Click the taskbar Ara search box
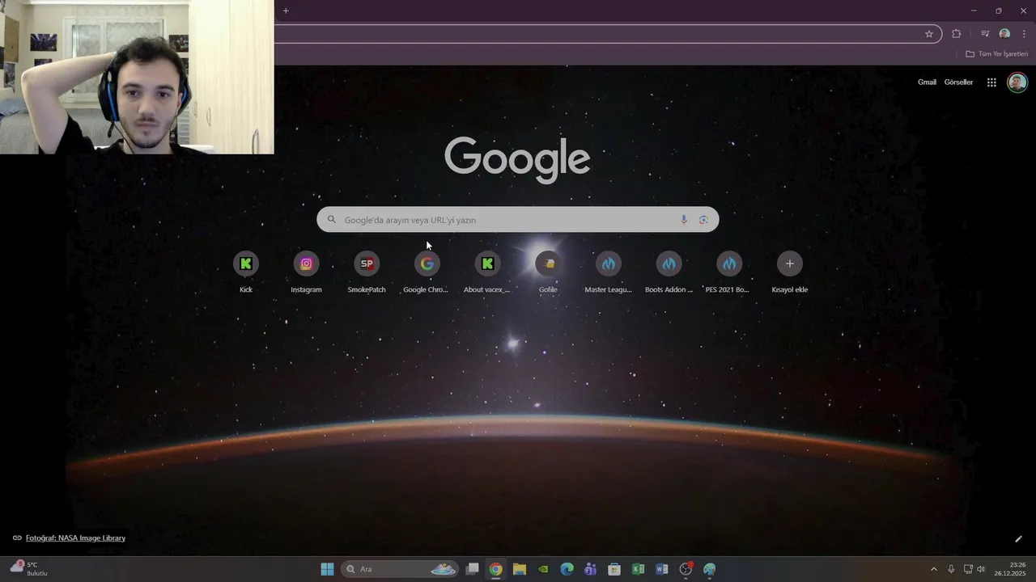The height and width of the screenshot is (582, 1036). tap(401, 569)
